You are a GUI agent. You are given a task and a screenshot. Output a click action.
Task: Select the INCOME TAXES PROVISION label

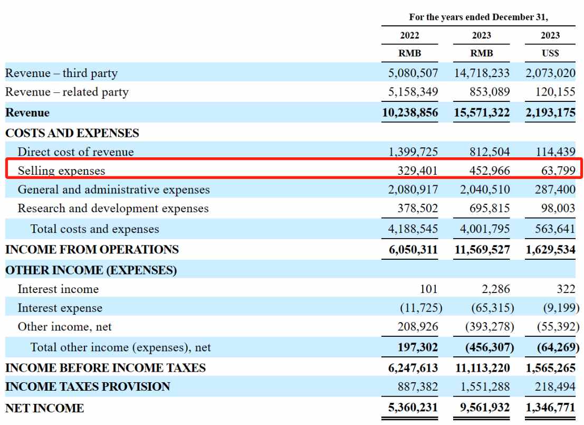point(88,386)
